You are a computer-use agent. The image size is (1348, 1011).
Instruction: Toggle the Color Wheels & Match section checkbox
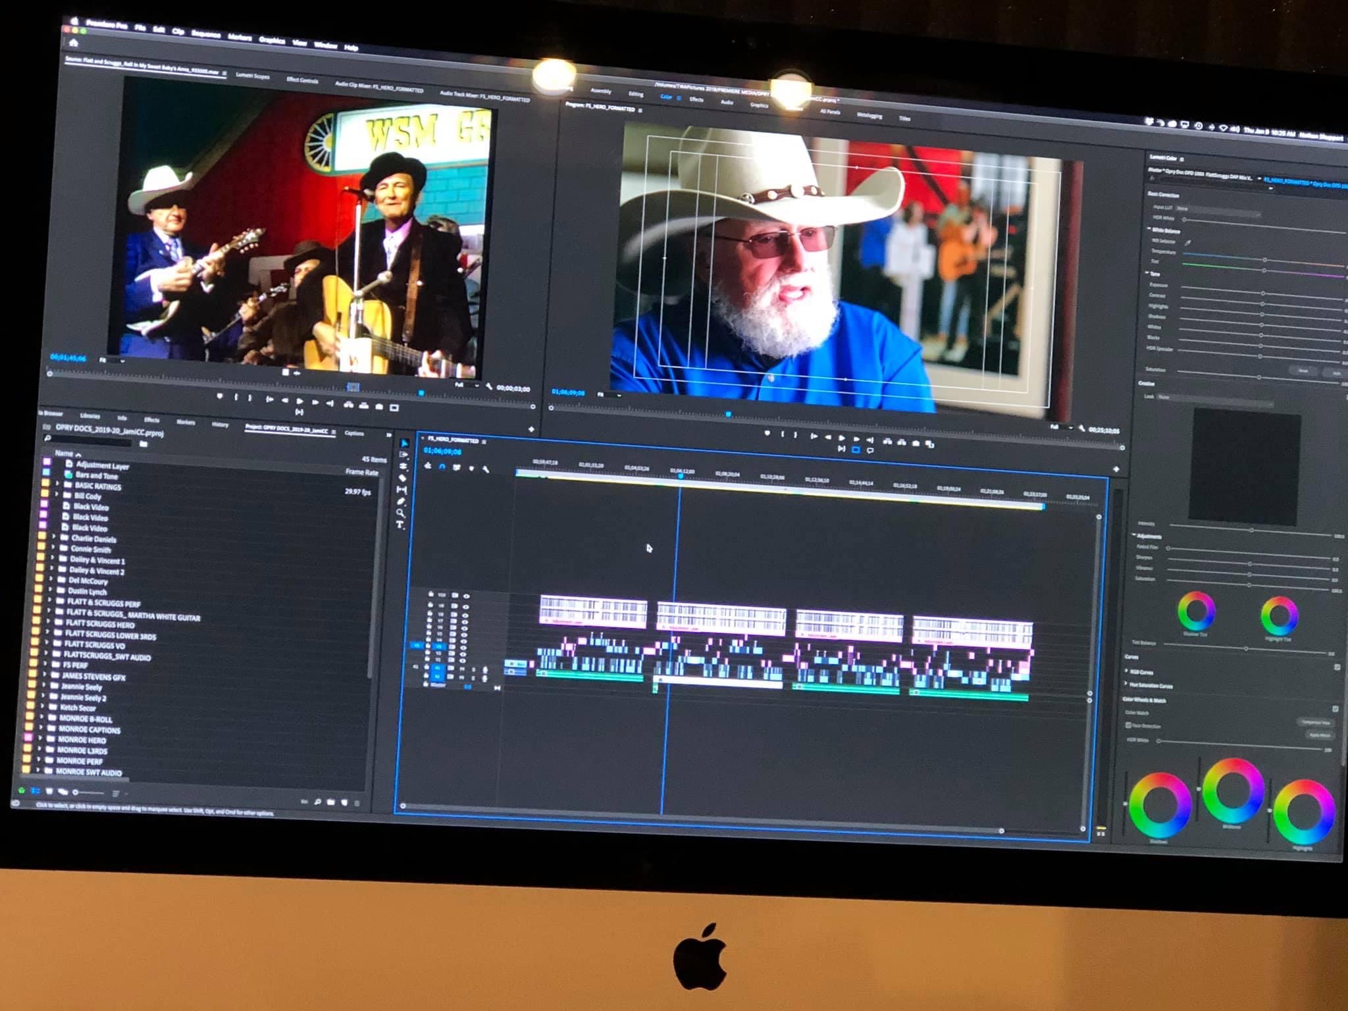(x=1335, y=709)
